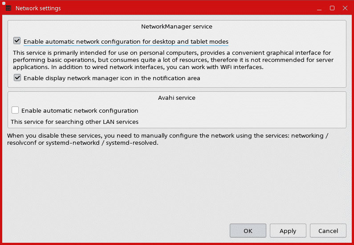Apply the network settings changes
Viewport: 354px width, 245px height.
coord(288,231)
